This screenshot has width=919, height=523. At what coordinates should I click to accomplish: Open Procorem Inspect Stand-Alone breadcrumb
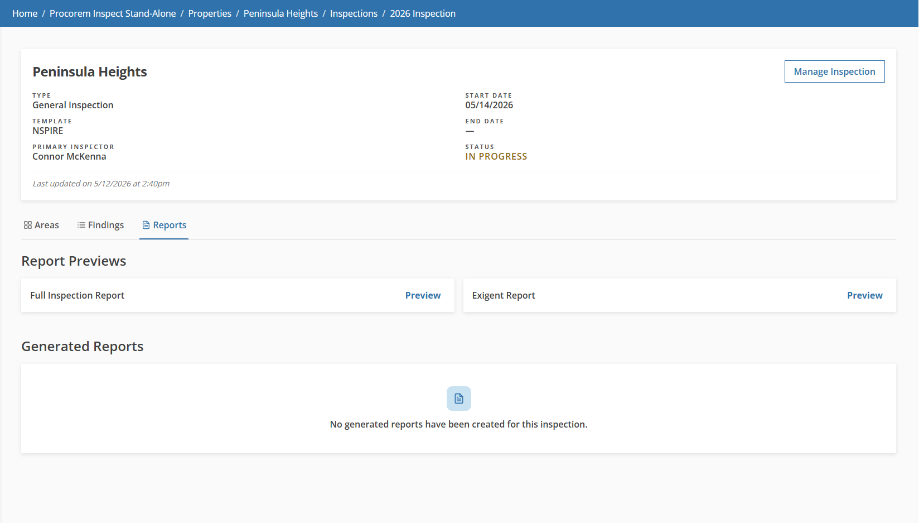(113, 13)
